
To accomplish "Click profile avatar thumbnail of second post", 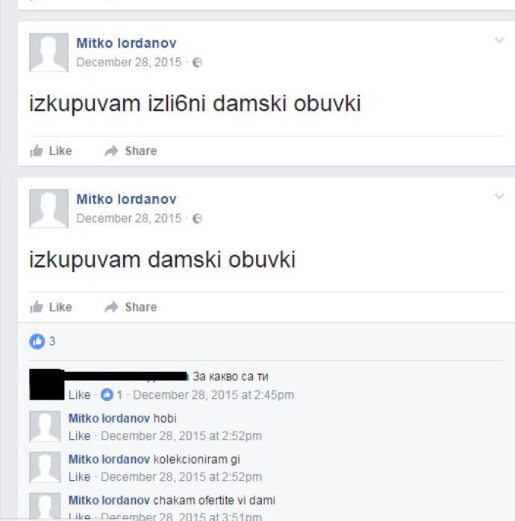I will coord(49,209).
